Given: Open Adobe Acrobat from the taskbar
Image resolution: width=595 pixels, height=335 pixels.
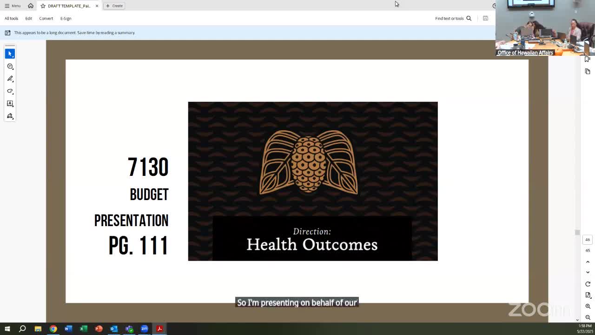Looking at the screenshot, I should tap(159, 329).
